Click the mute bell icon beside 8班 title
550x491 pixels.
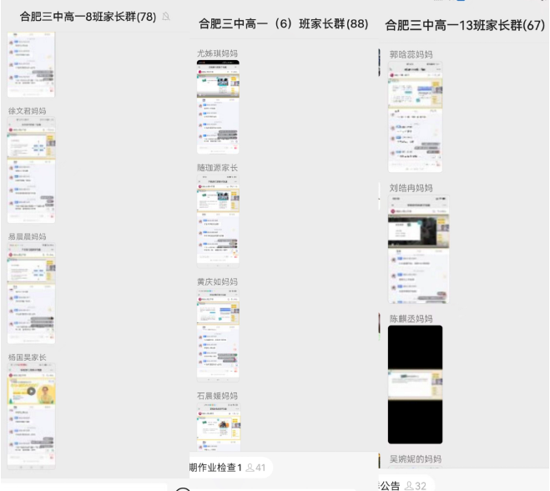167,17
